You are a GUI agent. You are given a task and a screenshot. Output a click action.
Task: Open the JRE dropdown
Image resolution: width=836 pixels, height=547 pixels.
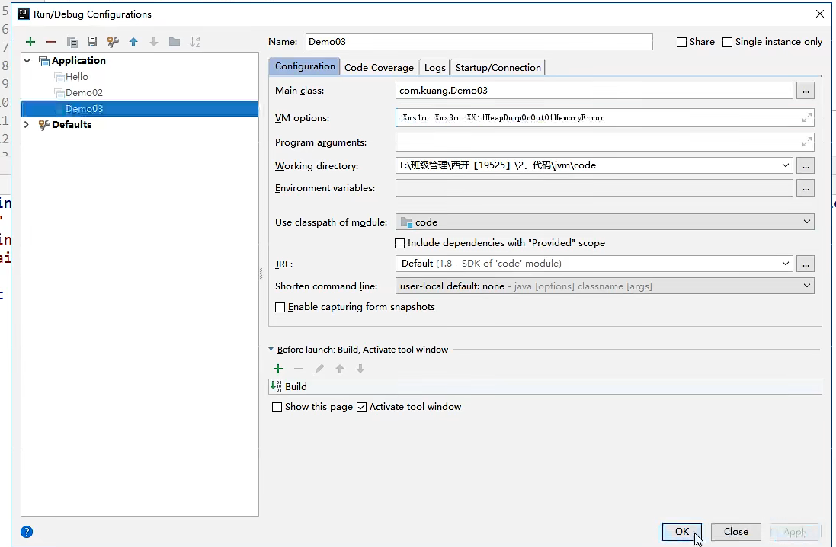point(786,264)
